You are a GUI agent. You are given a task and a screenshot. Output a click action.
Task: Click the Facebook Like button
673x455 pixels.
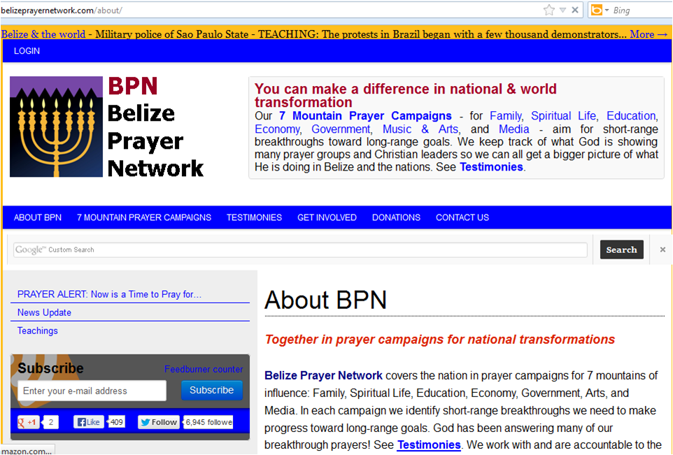pyautogui.click(x=89, y=422)
